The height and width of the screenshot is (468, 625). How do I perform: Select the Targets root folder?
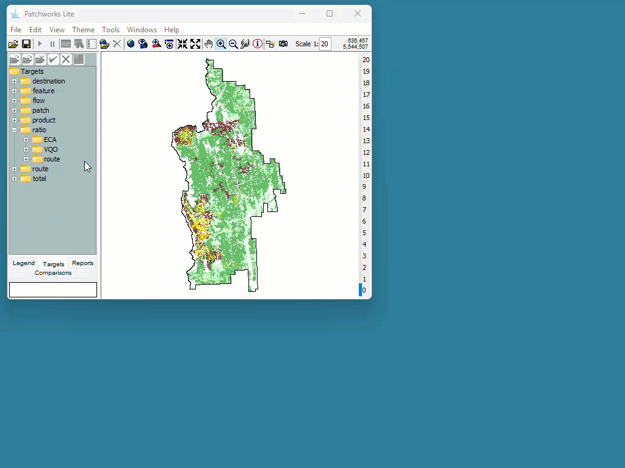32,72
